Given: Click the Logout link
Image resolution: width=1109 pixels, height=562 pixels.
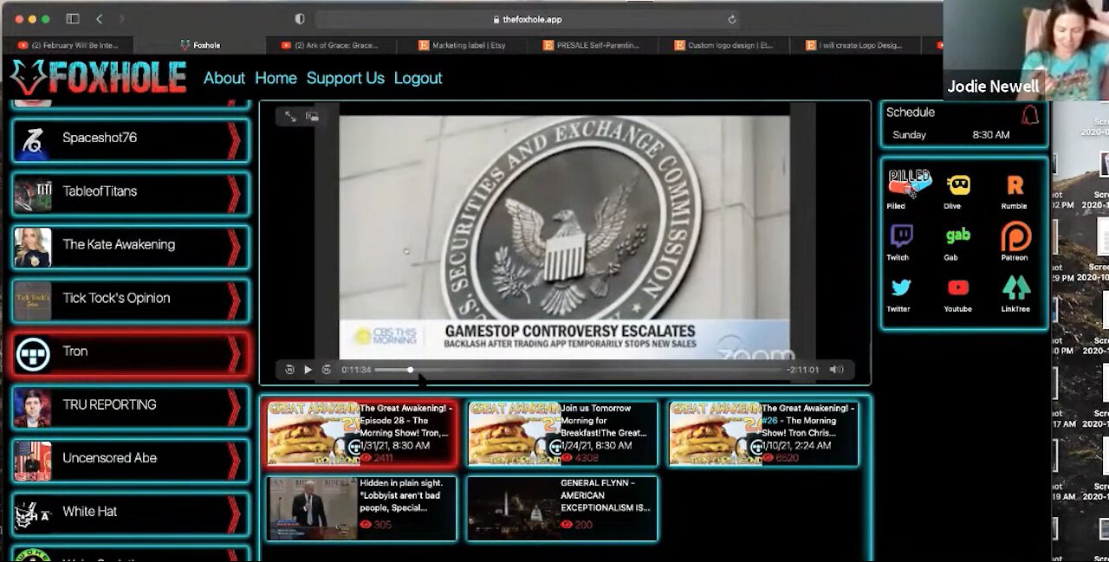Looking at the screenshot, I should tap(418, 78).
